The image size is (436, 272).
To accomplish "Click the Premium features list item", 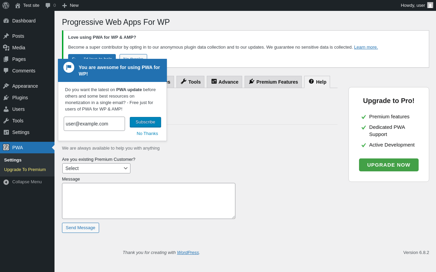I will coord(389,117).
